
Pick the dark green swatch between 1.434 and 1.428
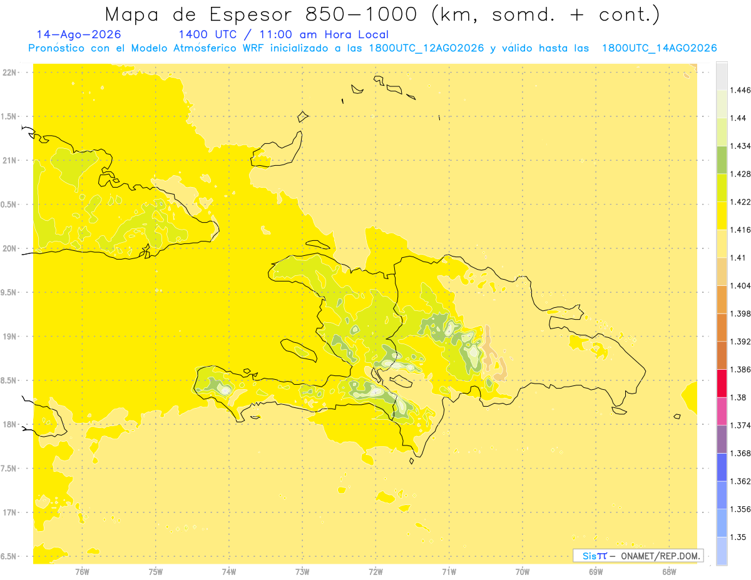click(722, 160)
